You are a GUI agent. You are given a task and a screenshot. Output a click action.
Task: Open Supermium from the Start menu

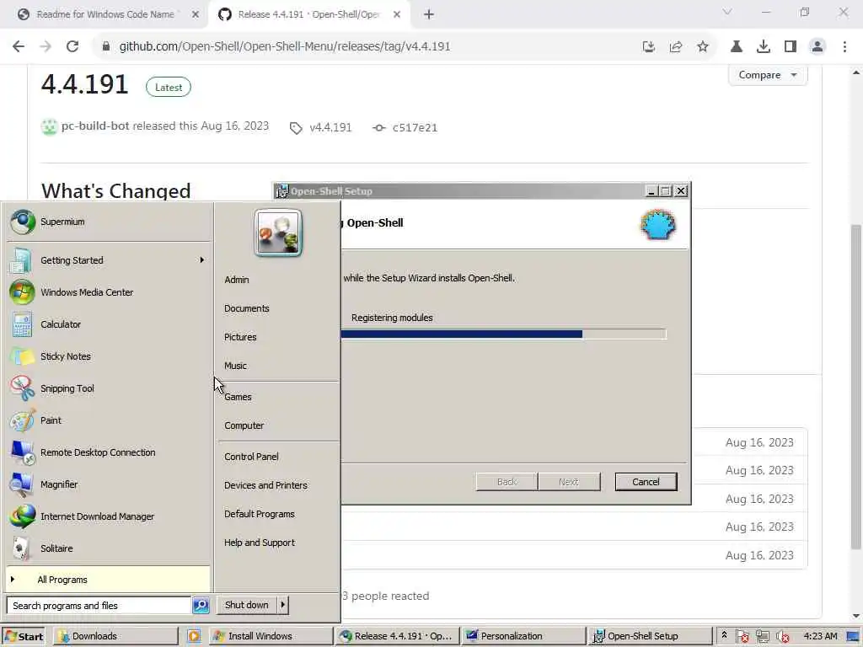(107, 222)
